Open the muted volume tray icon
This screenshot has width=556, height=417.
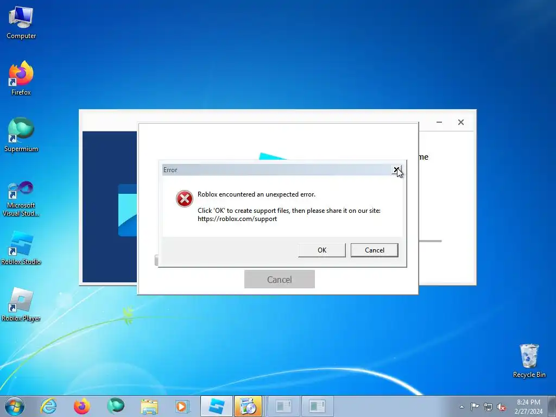coord(501,407)
